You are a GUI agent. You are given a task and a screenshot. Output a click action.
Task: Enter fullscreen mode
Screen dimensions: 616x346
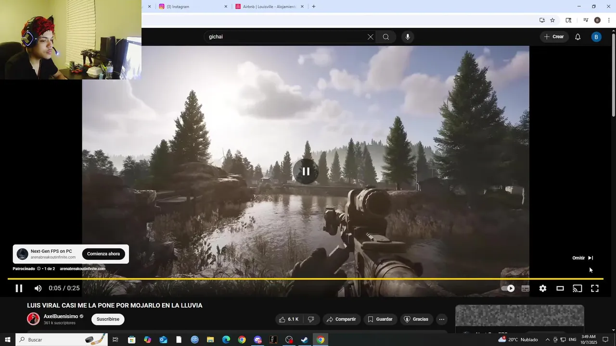coord(595,288)
